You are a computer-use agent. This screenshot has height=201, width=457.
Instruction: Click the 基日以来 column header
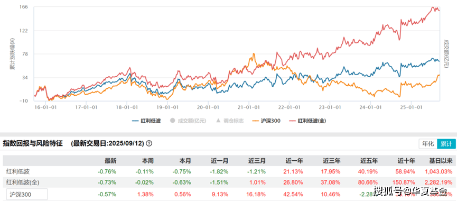tap(441, 160)
